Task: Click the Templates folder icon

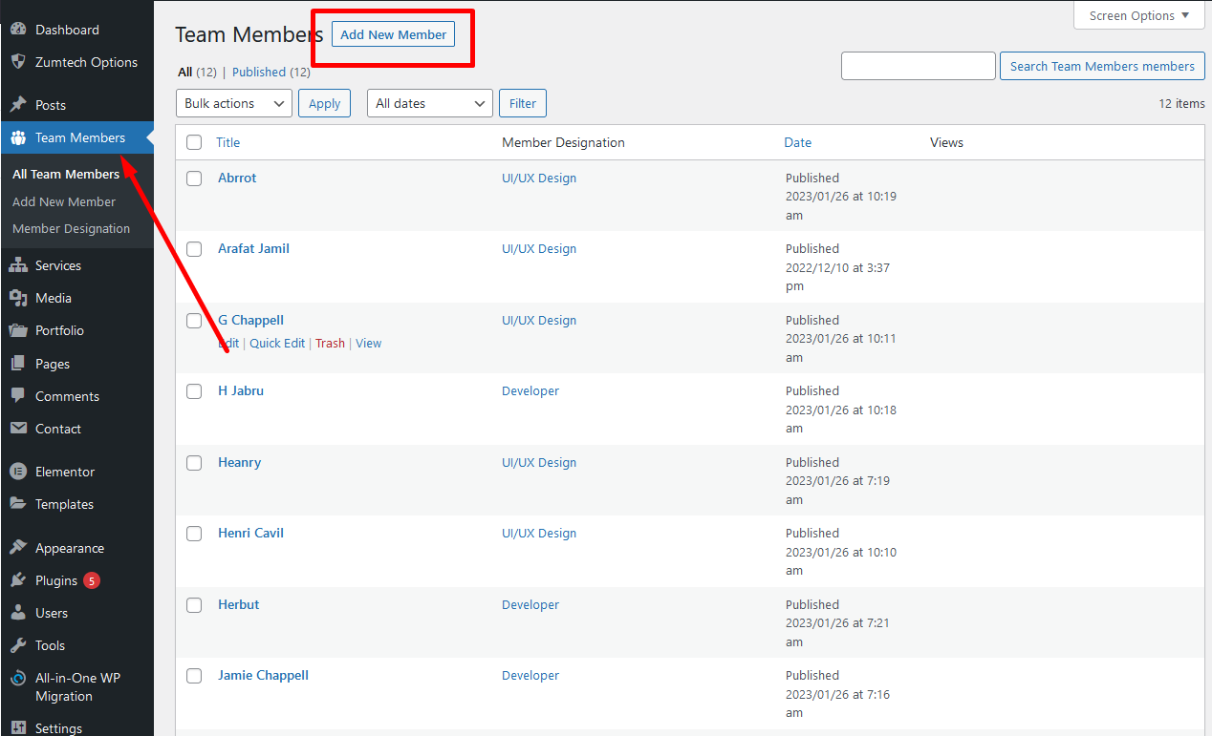Action: (x=18, y=504)
